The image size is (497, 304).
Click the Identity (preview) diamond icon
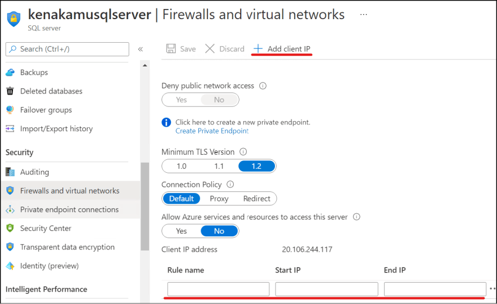(10, 266)
